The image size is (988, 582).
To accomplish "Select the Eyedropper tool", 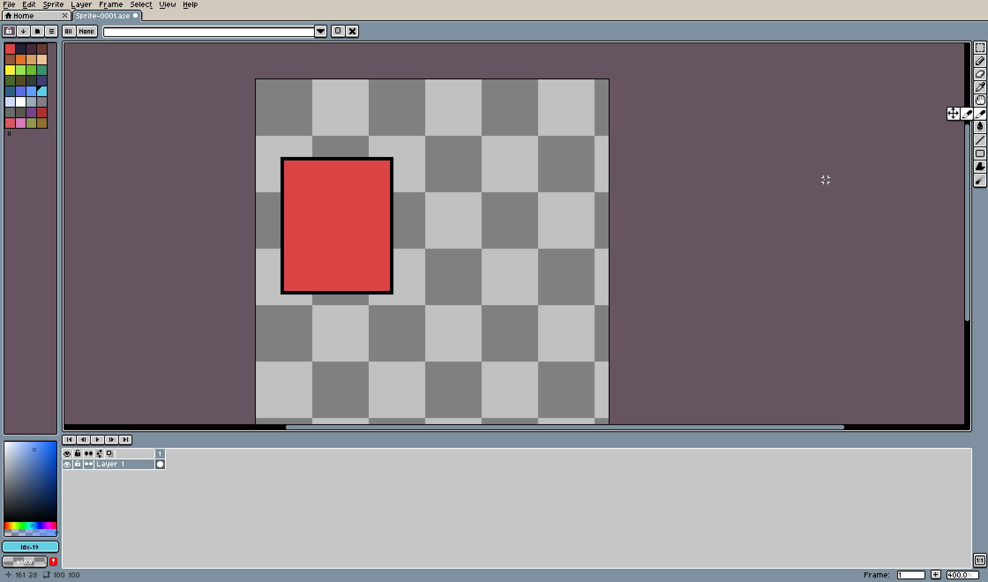I will (980, 87).
